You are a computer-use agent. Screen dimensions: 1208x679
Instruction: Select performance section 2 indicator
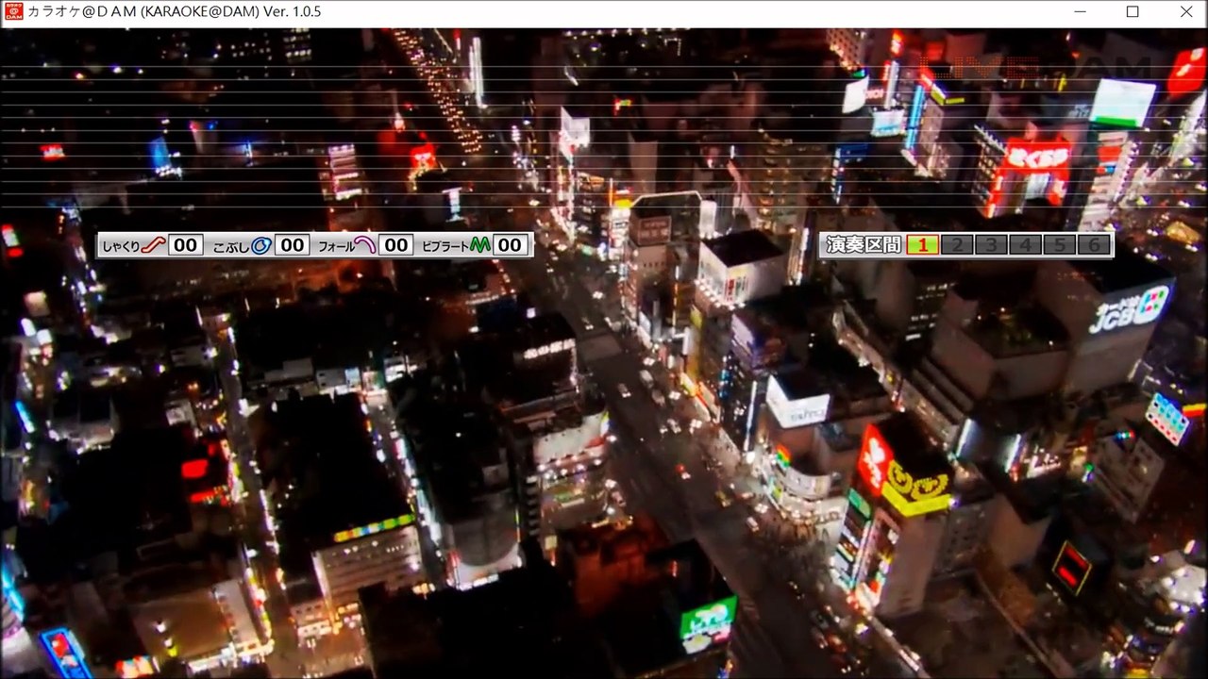coord(956,245)
